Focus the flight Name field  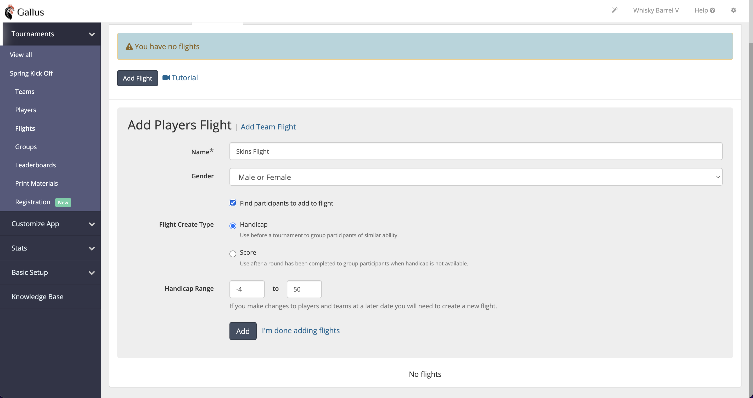coord(476,151)
